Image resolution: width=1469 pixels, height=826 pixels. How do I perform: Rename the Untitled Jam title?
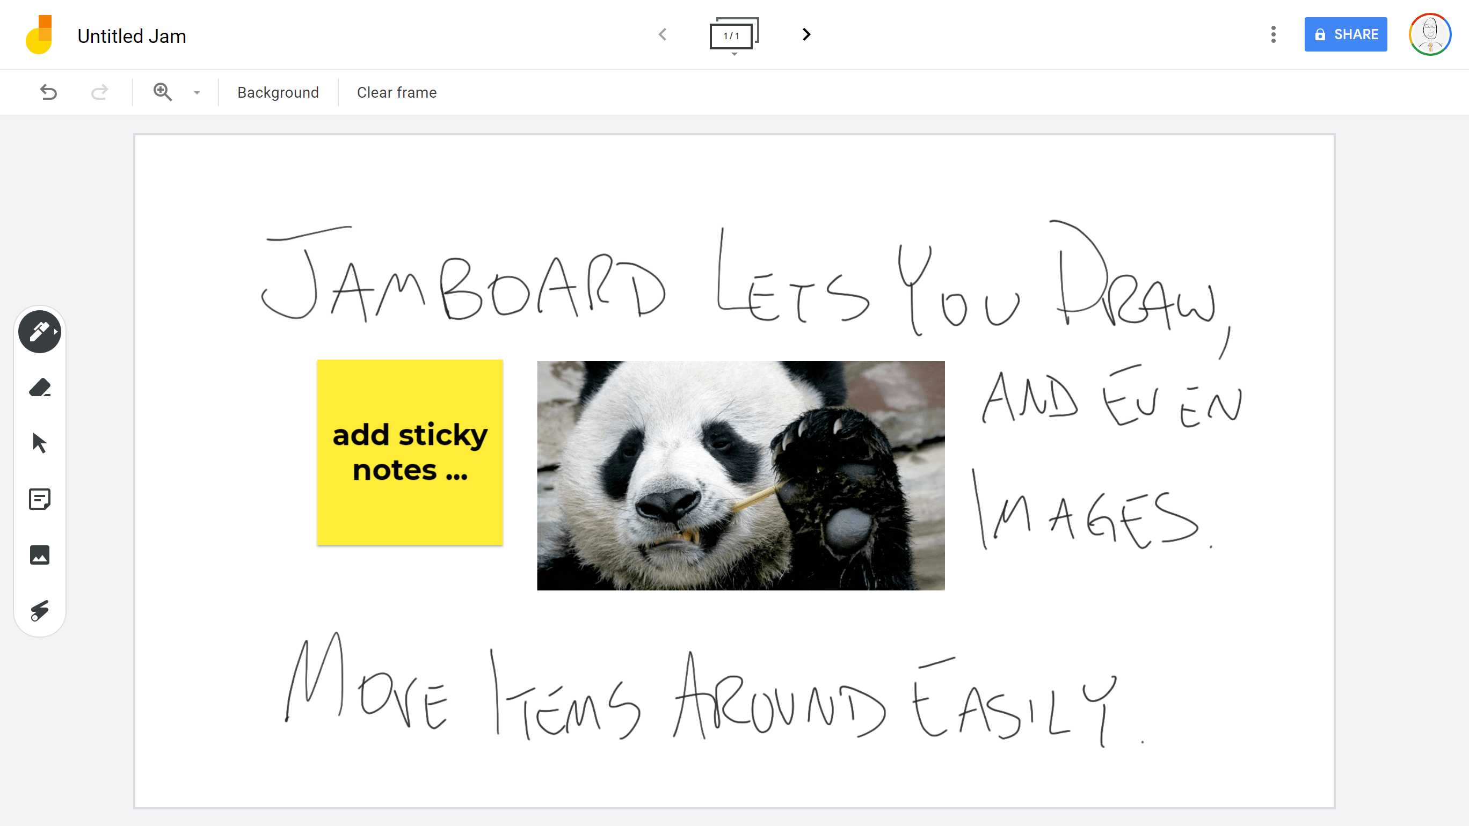coord(132,36)
